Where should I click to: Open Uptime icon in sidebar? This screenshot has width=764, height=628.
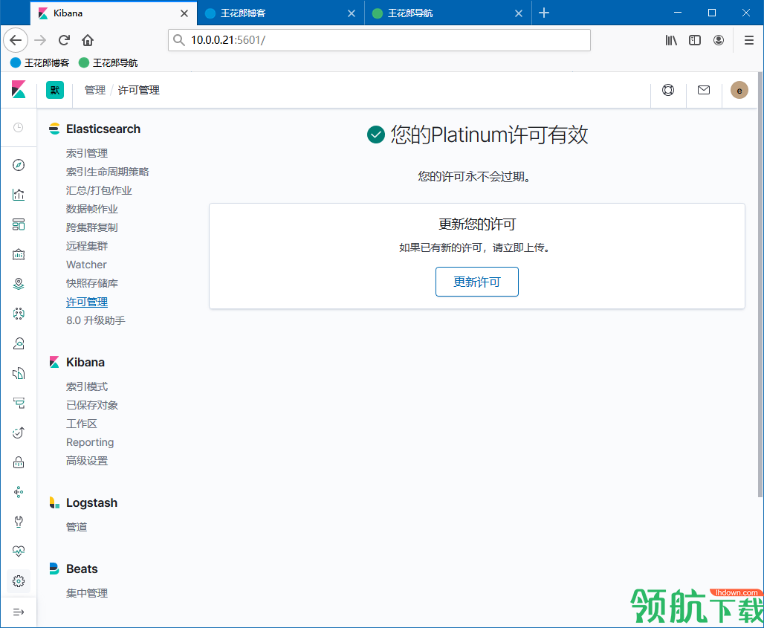pos(19,433)
